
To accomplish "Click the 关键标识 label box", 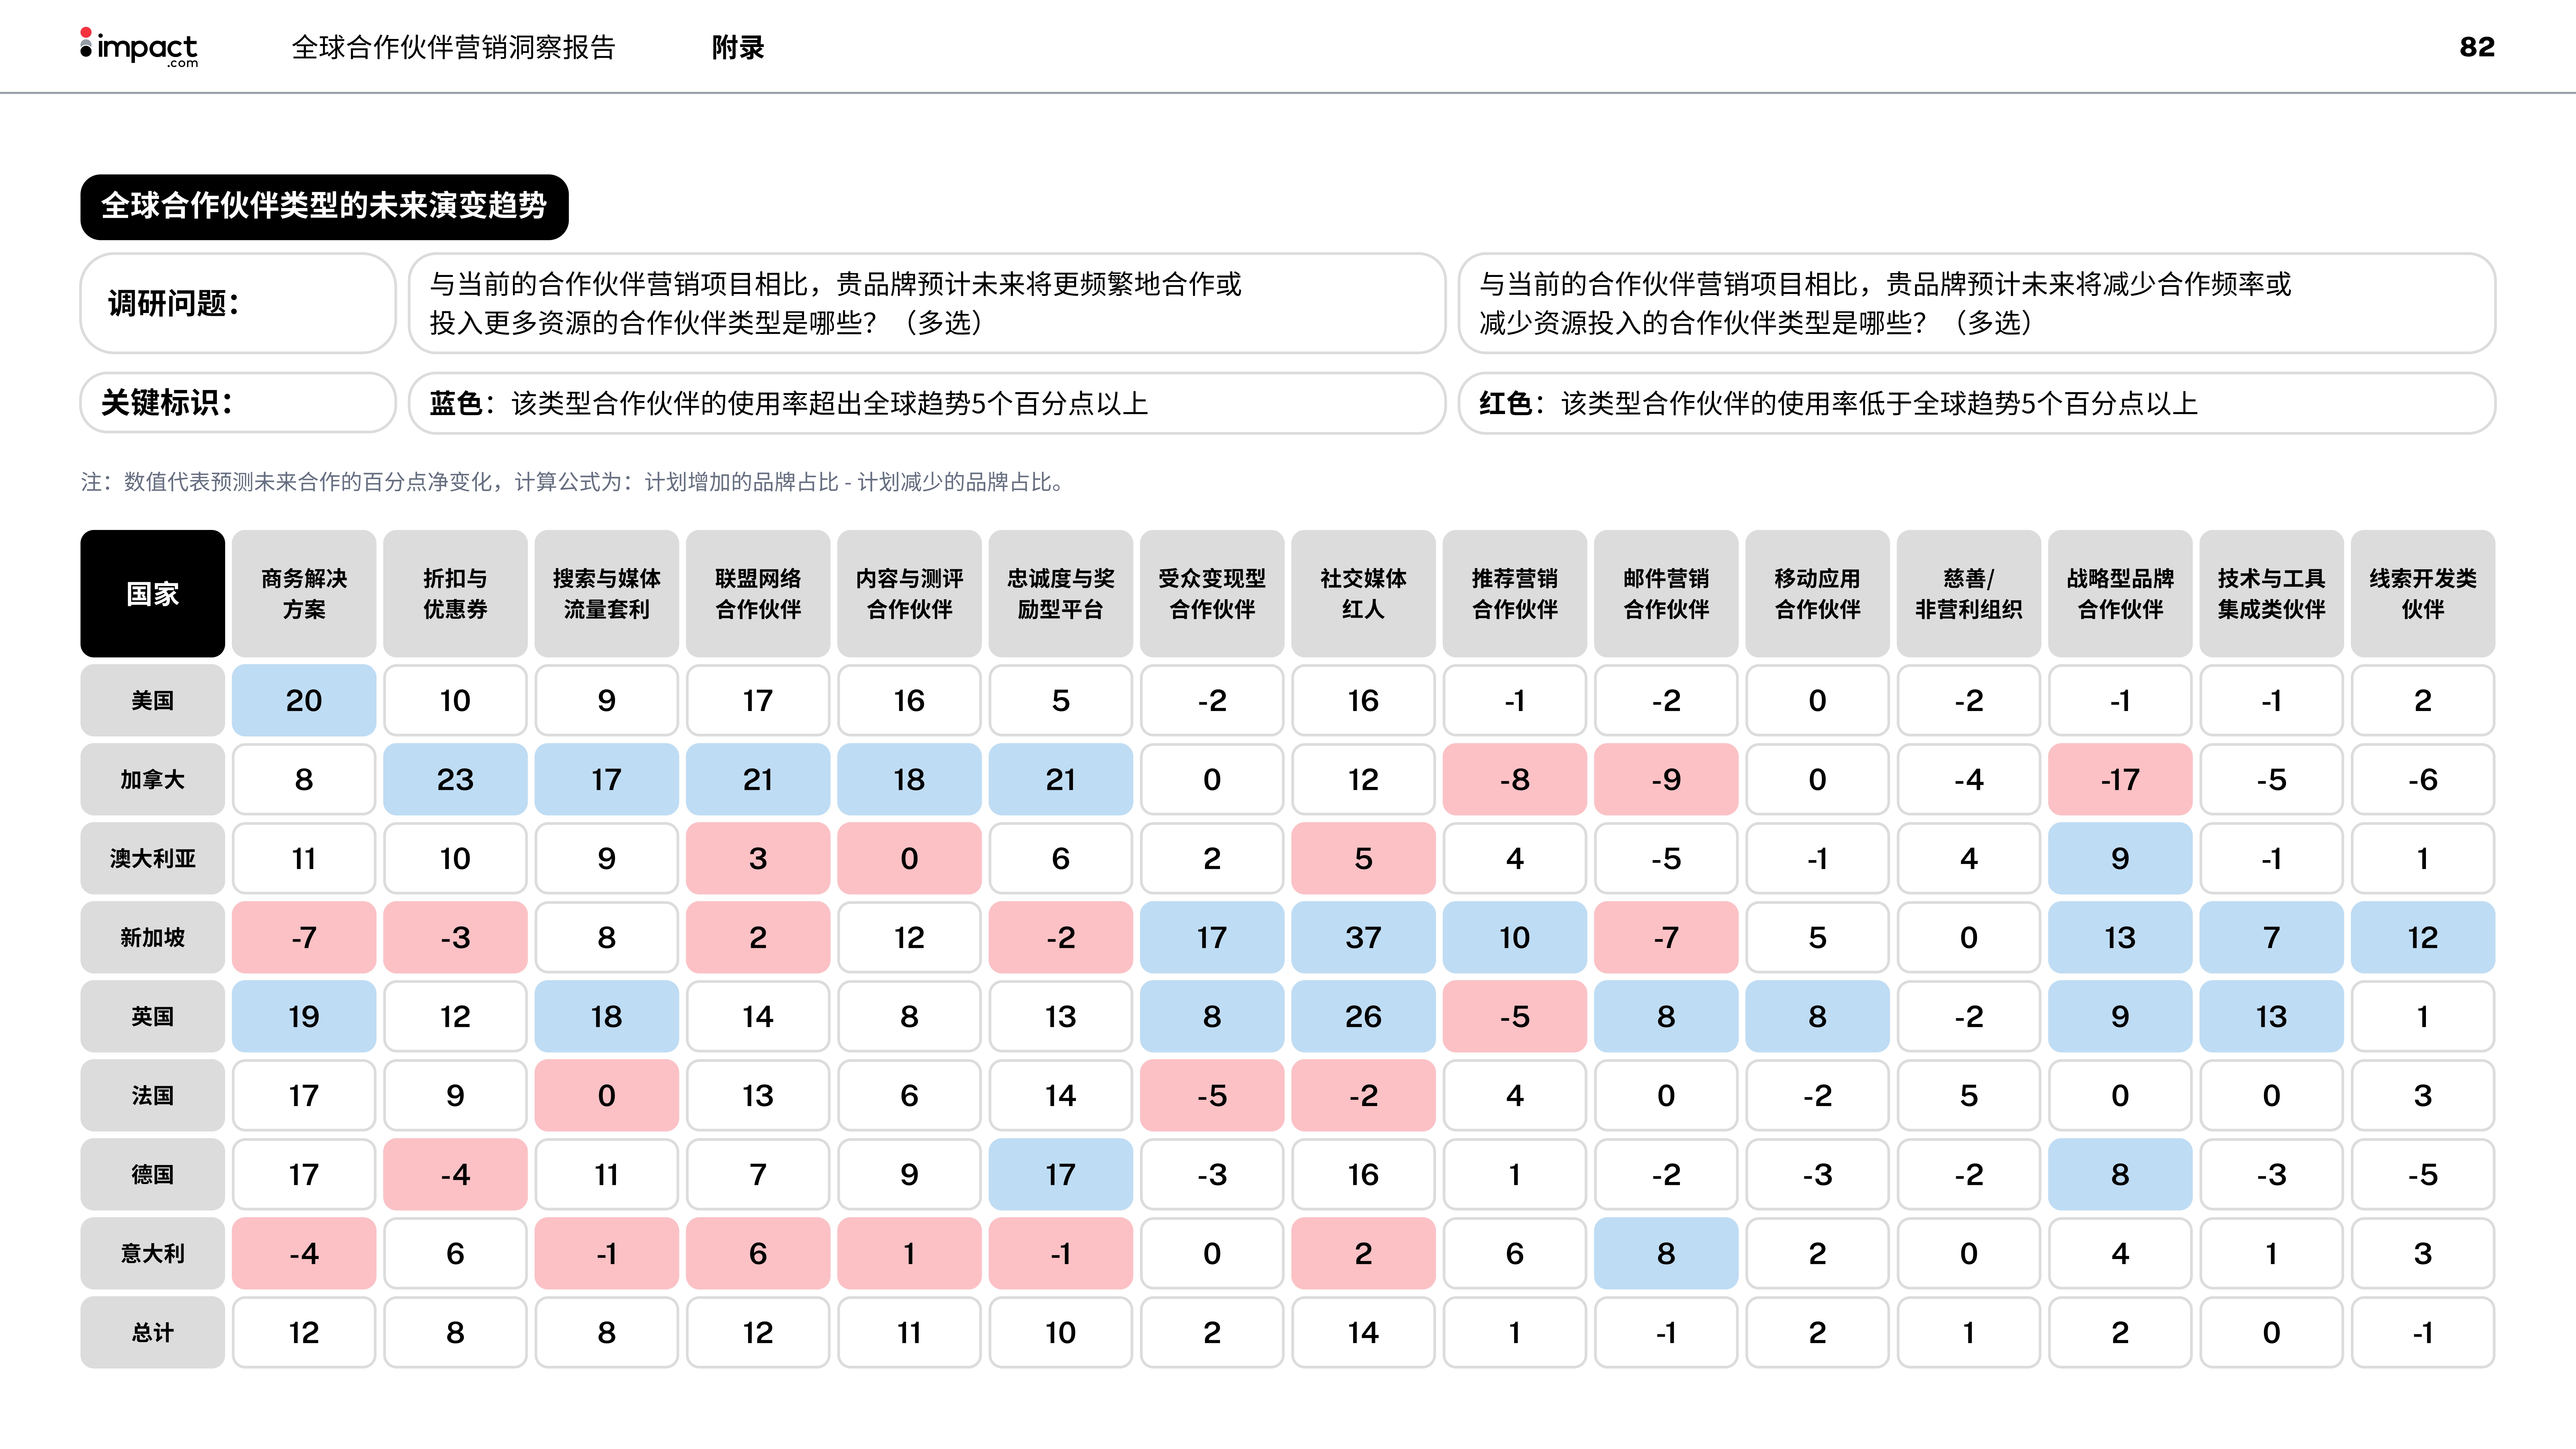I will click(x=238, y=403).
